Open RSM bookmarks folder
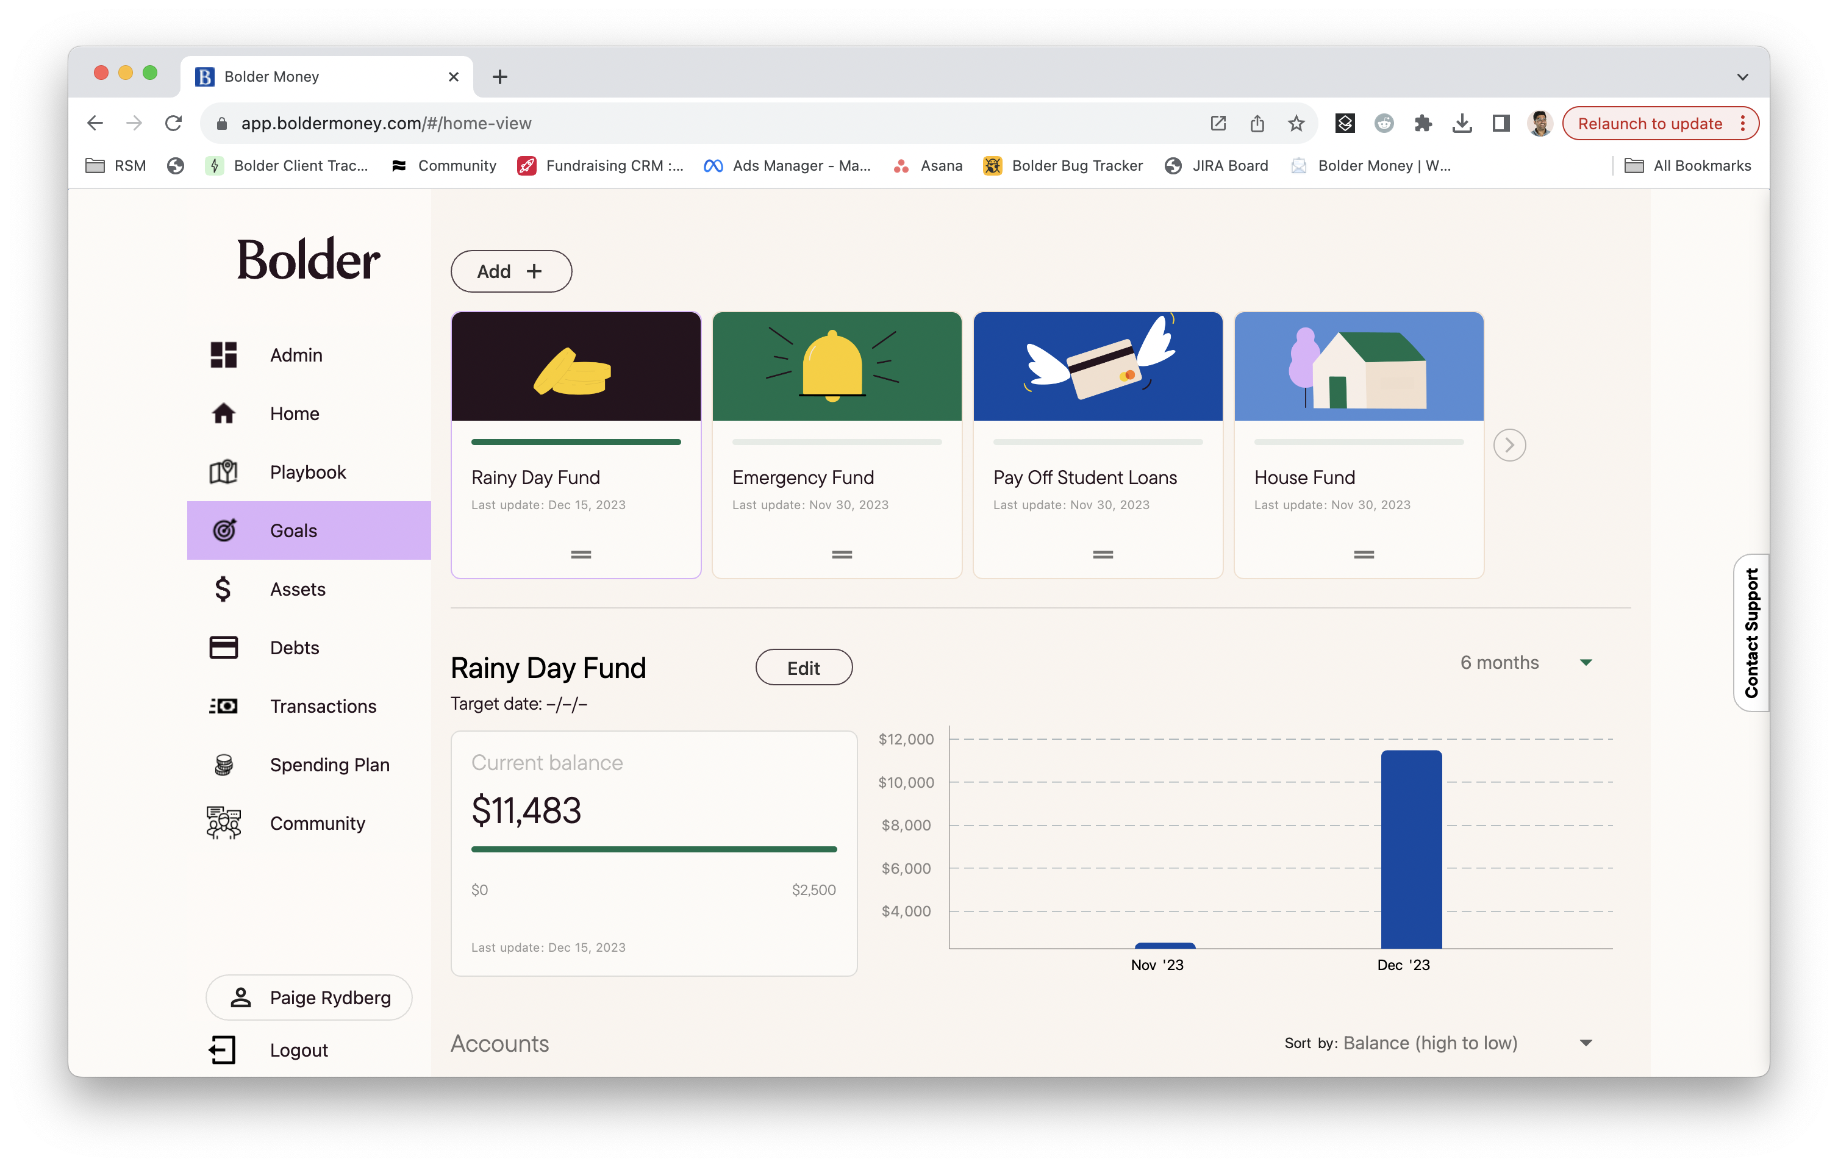The width and height of the screenshot is (1838, 1167). (116, 166)
